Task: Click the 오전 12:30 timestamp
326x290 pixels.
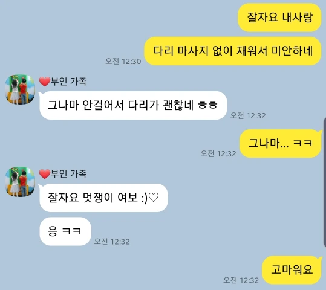Action: click(123, 61)
